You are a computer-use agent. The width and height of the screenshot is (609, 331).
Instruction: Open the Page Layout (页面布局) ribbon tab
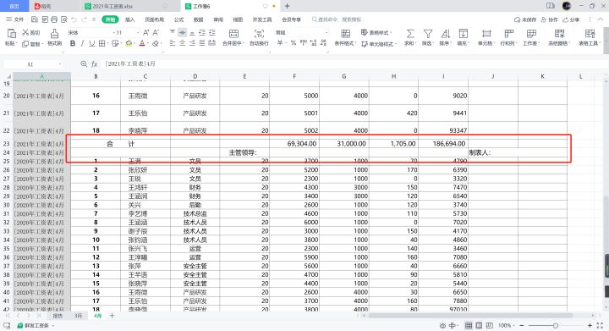pyautogui.click(x=154, y=19)
